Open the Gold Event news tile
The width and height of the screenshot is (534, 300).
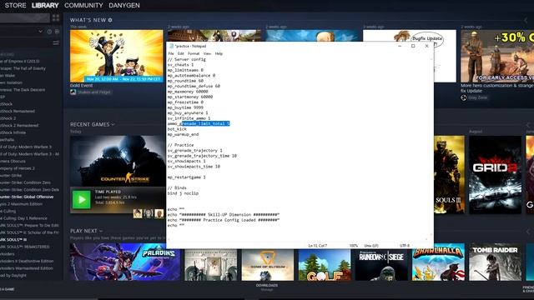(117, 56)
